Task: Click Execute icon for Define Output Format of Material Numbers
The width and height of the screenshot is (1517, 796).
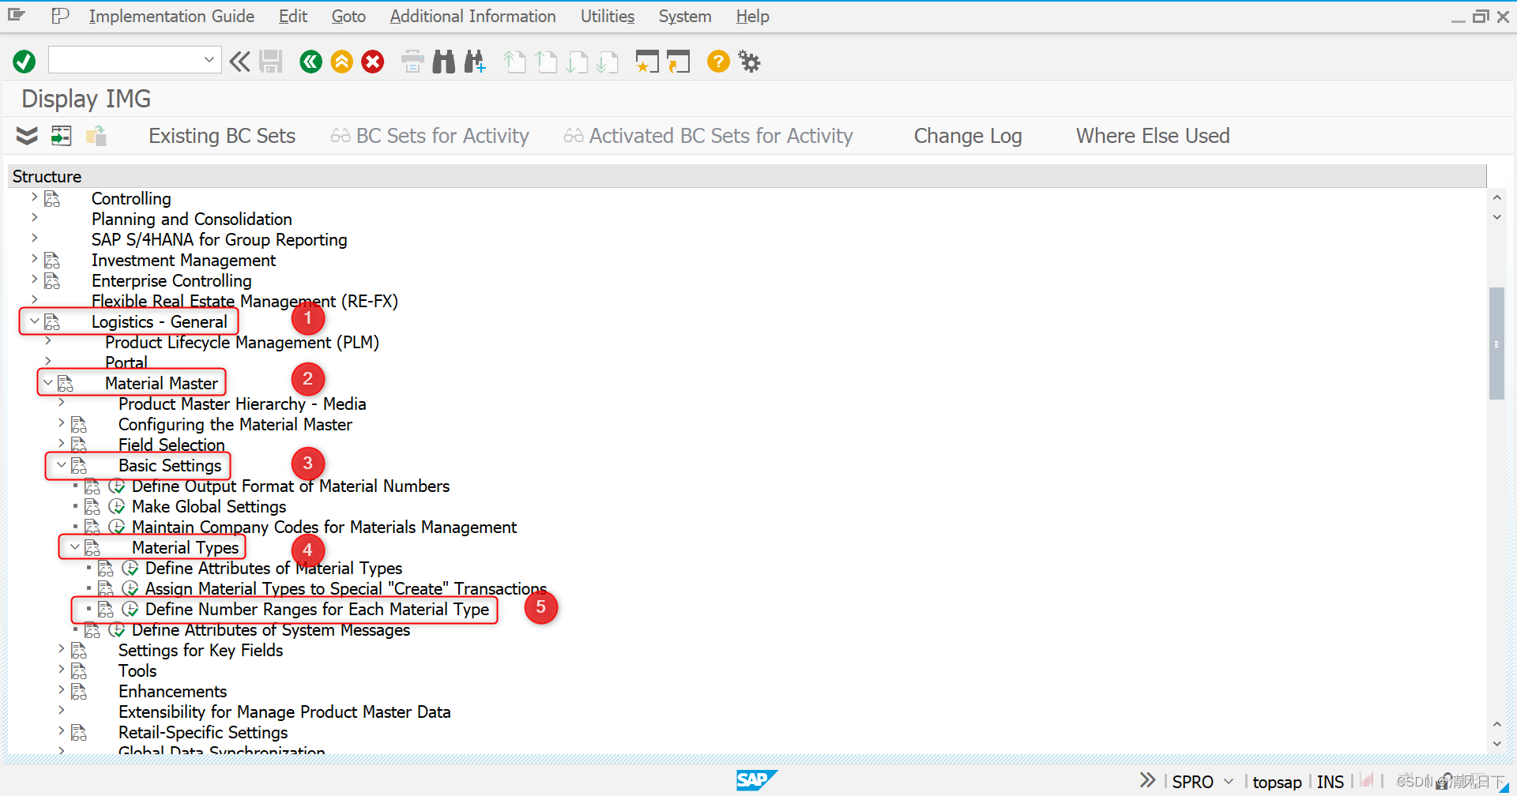Action: (x=117, y=486)
